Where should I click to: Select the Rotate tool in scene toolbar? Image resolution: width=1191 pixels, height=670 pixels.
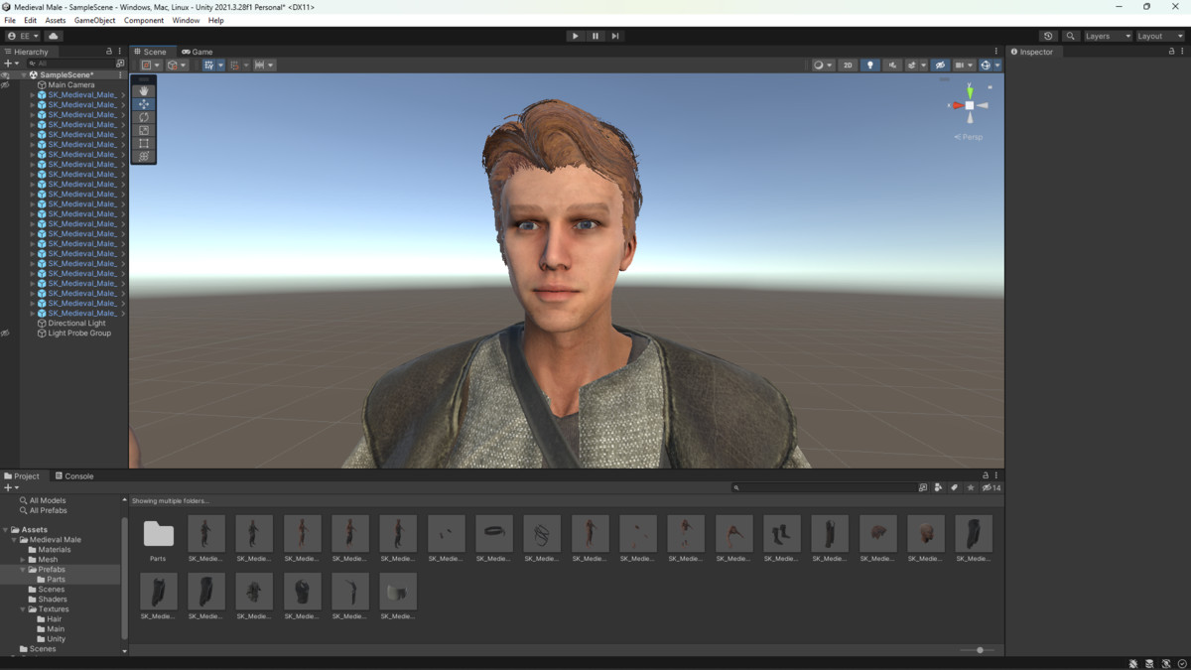pos(144,117)
